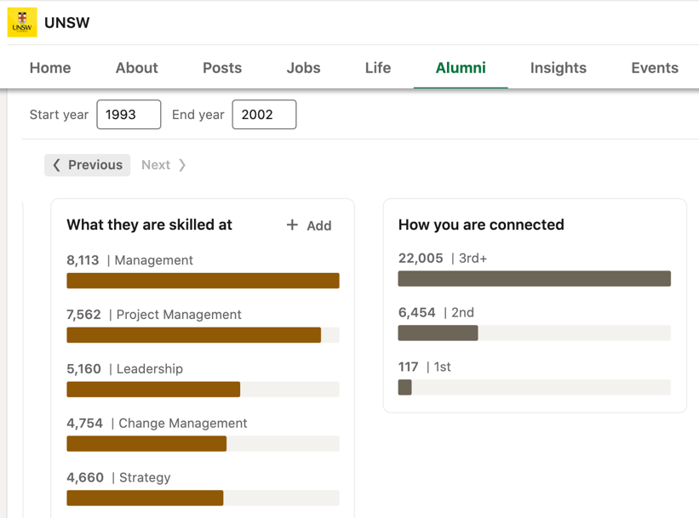Open the Events tab
Screen dimensions: 699x518
coord(655,68)
